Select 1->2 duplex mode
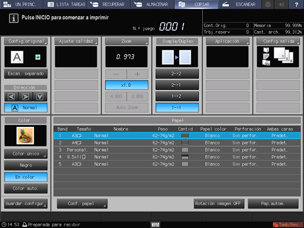The image size is (304, 228). (177, 96)
